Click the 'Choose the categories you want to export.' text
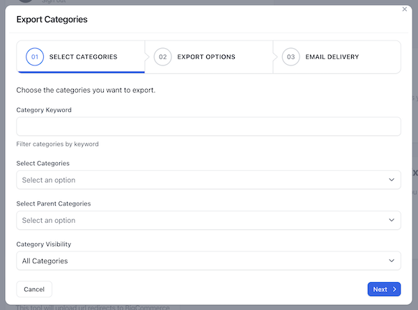418x310 pixels. point(86,90)
